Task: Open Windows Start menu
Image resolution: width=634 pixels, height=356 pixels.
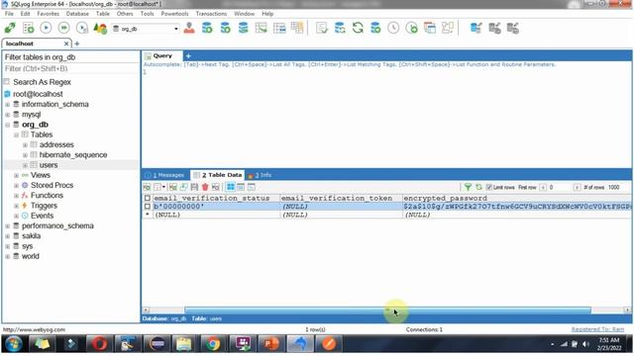Action: tap(13, 344)
